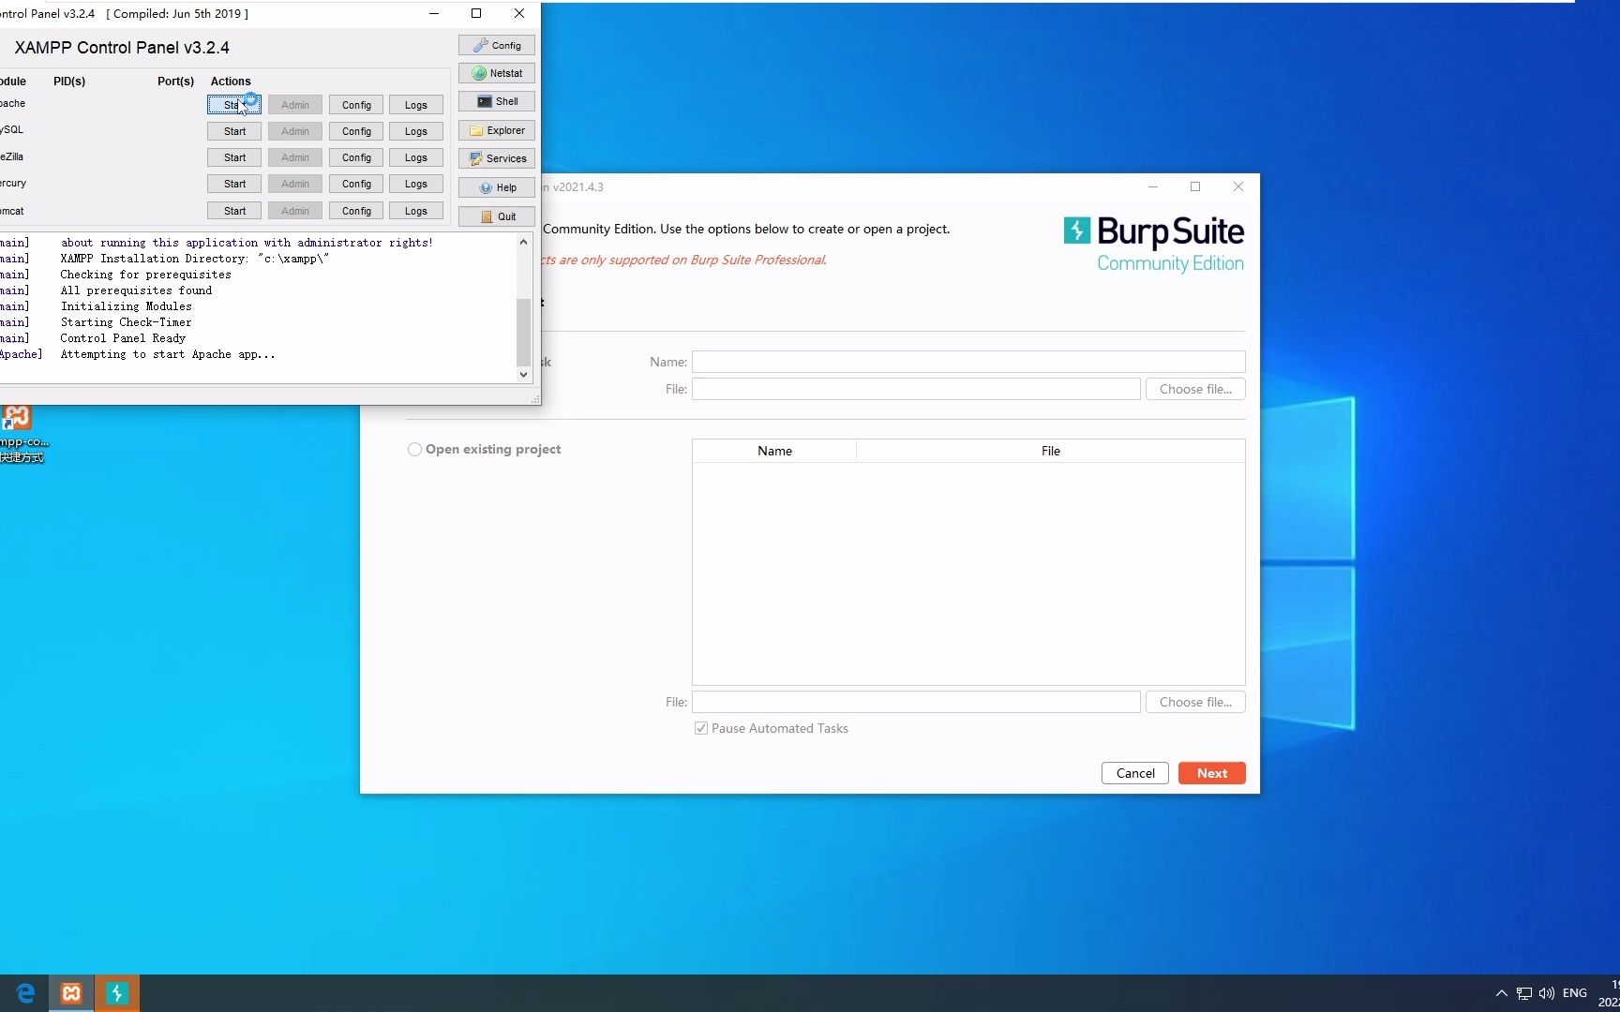Open Config for Mercury row
This screenshot has width=1620, height=1012.
(x=356, y=184)
